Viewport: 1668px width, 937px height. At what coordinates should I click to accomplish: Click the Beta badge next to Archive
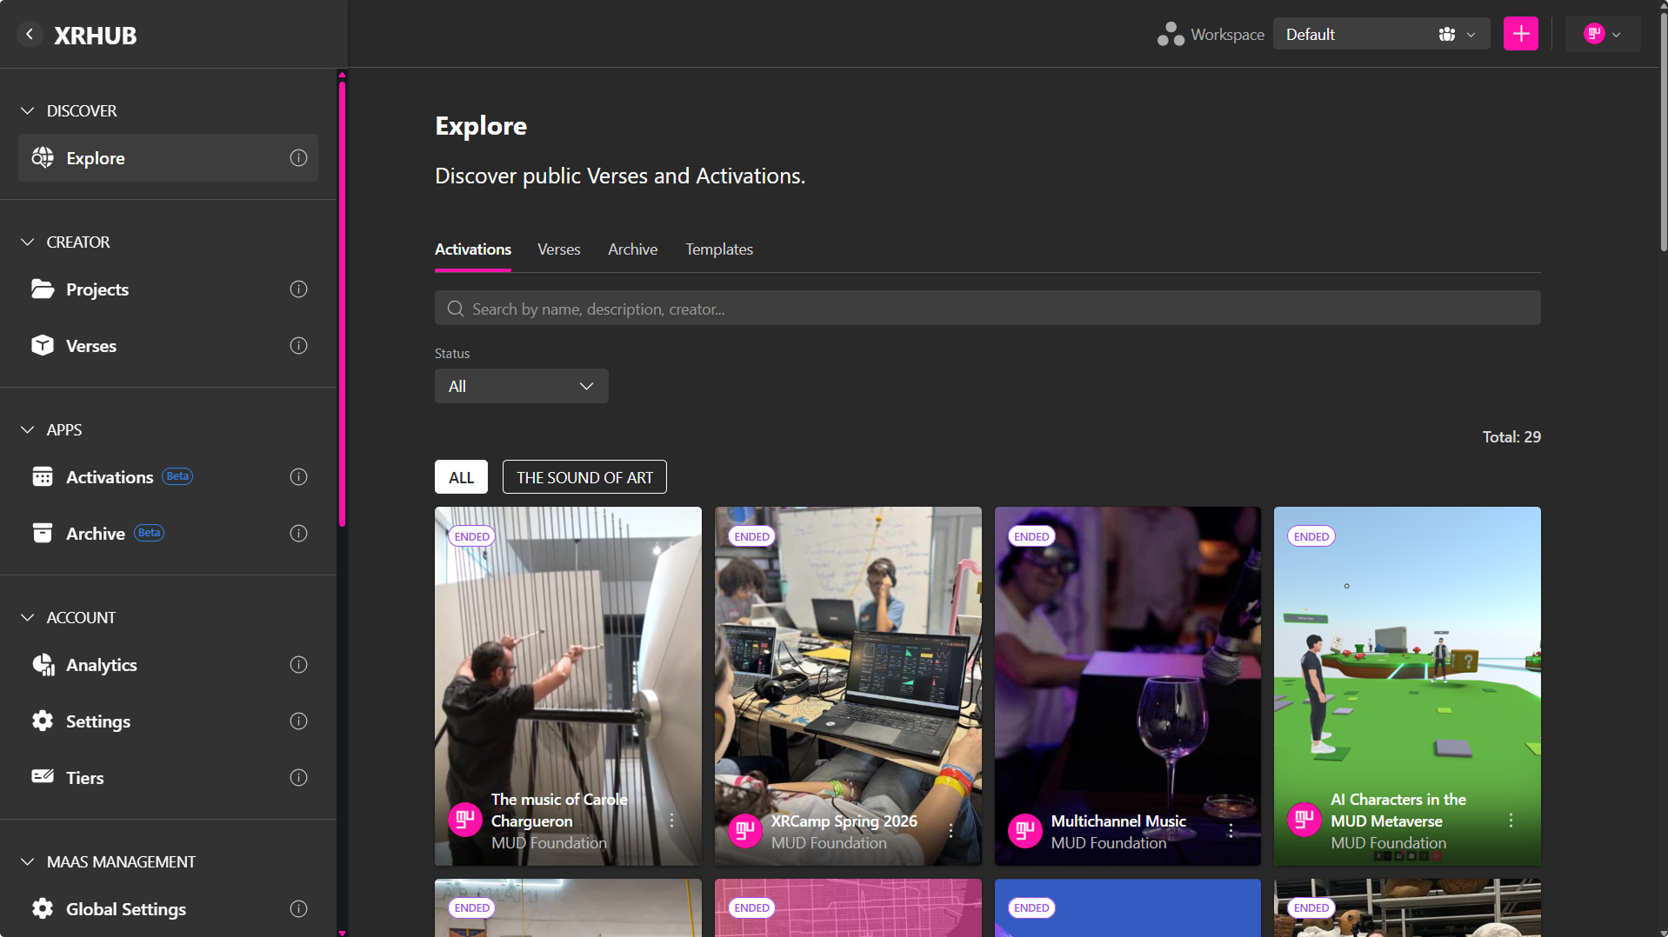[x=149, y=533]
